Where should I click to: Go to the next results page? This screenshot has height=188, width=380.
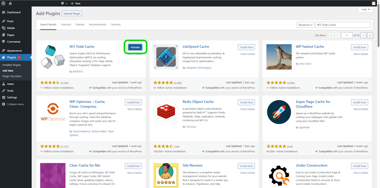click(x=363, y=35)
